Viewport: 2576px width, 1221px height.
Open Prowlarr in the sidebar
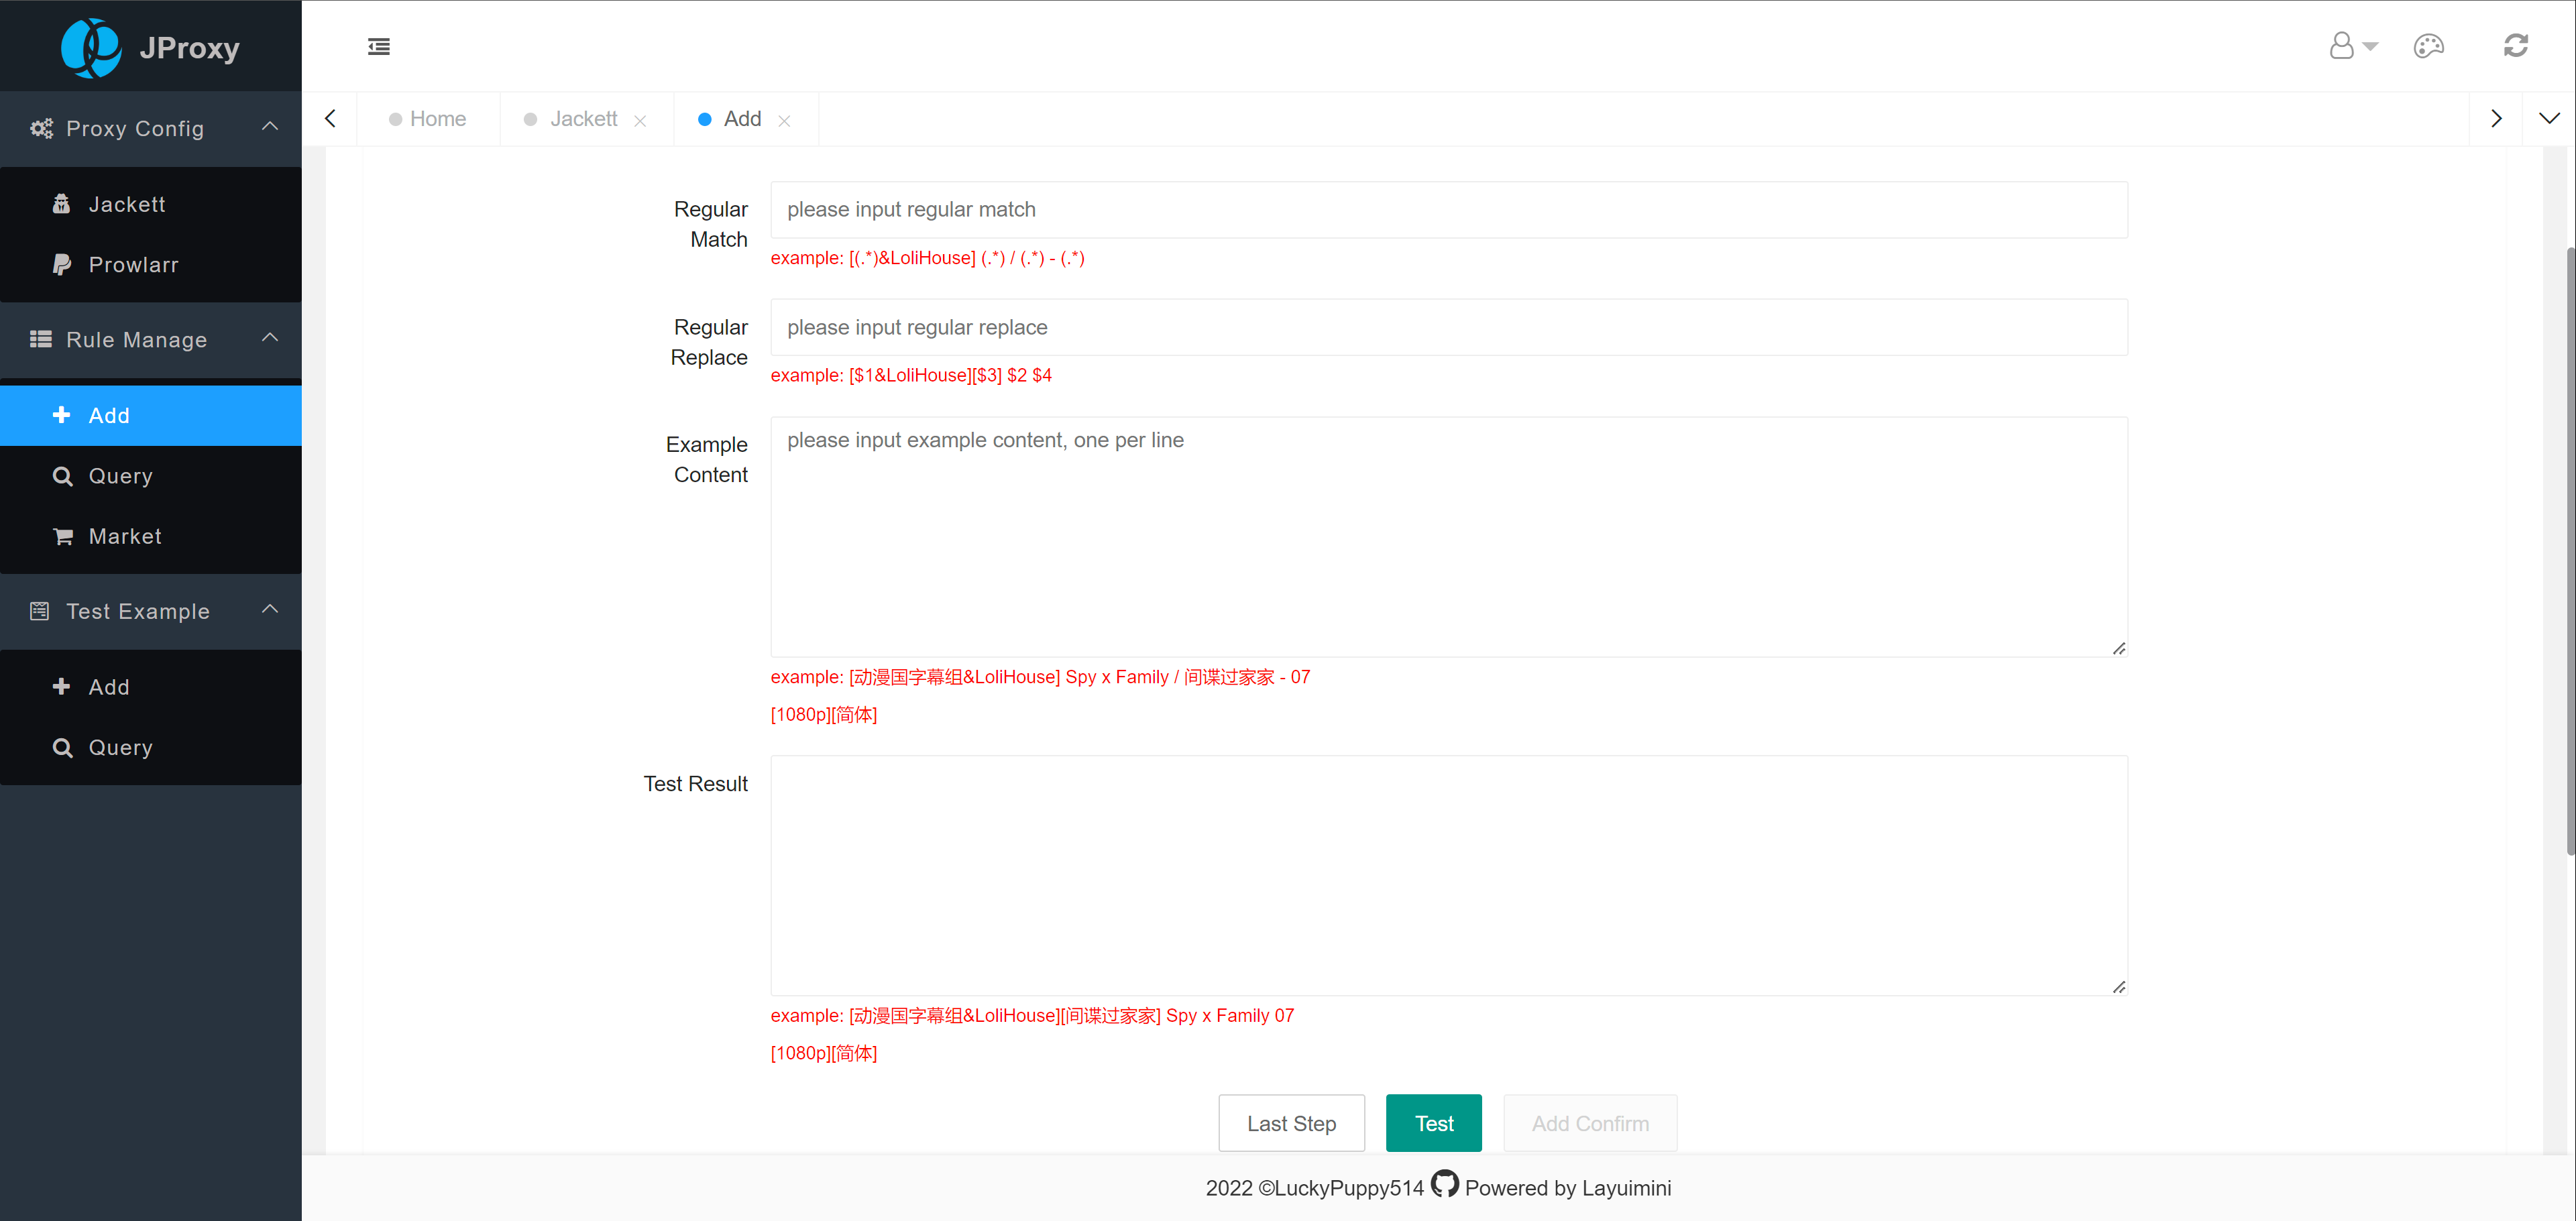tap(133, 265)
